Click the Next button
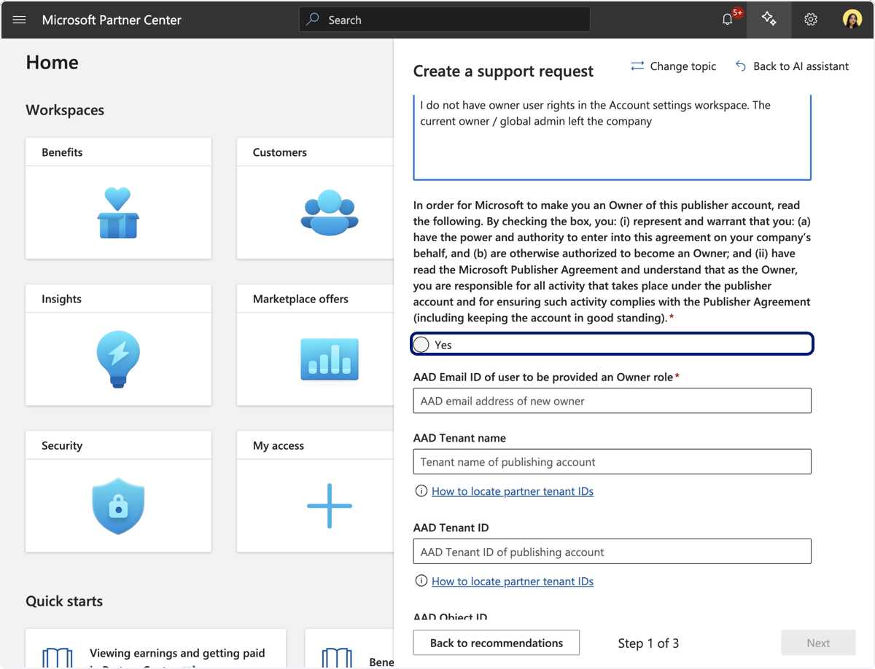Viewport: 875px width, 669px height. click(x=818, y=643)
